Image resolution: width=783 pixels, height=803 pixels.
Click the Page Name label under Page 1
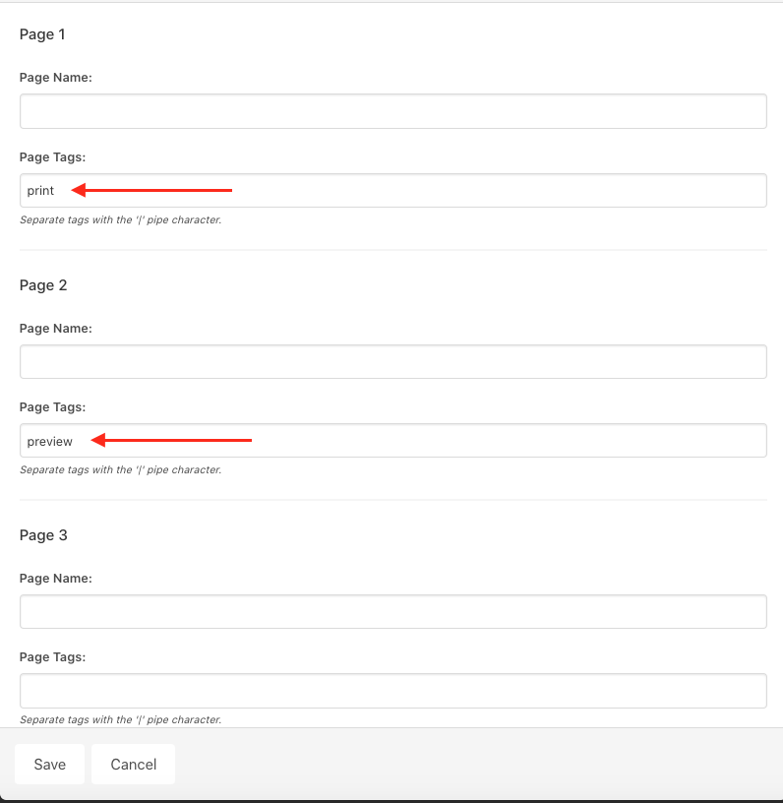tap(56, 78)
